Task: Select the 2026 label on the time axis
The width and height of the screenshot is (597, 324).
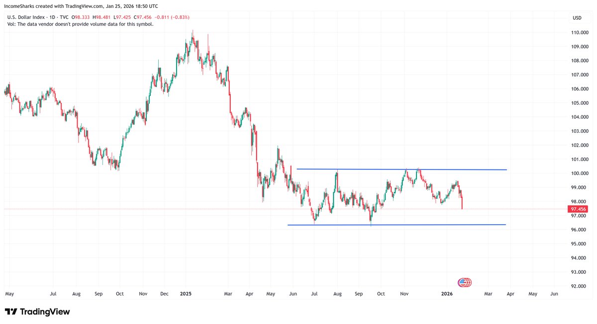Action: click(x=446, y=294)
